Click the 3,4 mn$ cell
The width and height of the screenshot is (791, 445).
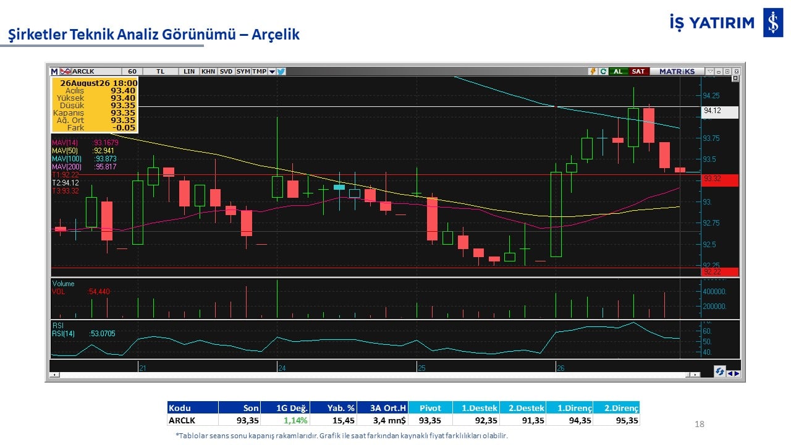pyautogui.click(x=383, y=420)
